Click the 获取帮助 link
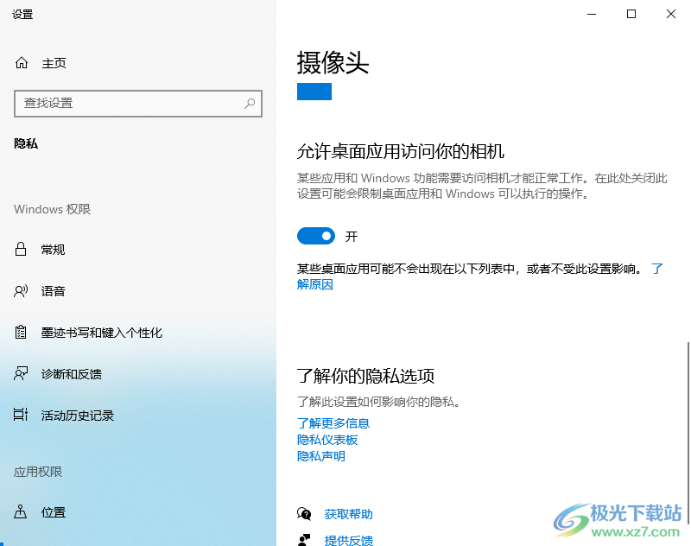 [349, 514]
